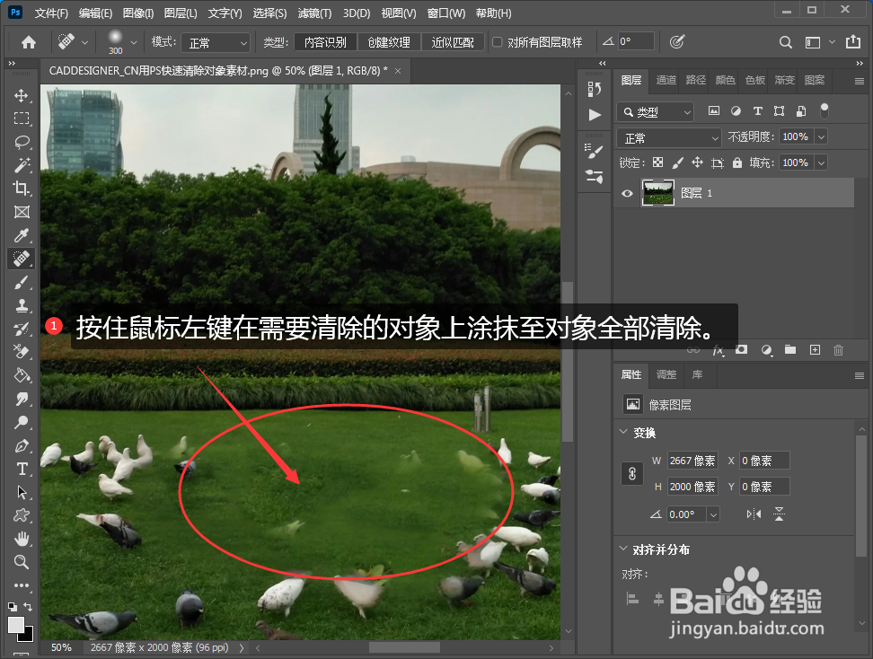Select the Crop tool
Image resolution: width=873 pixels, height=659 pixels.
22,189
